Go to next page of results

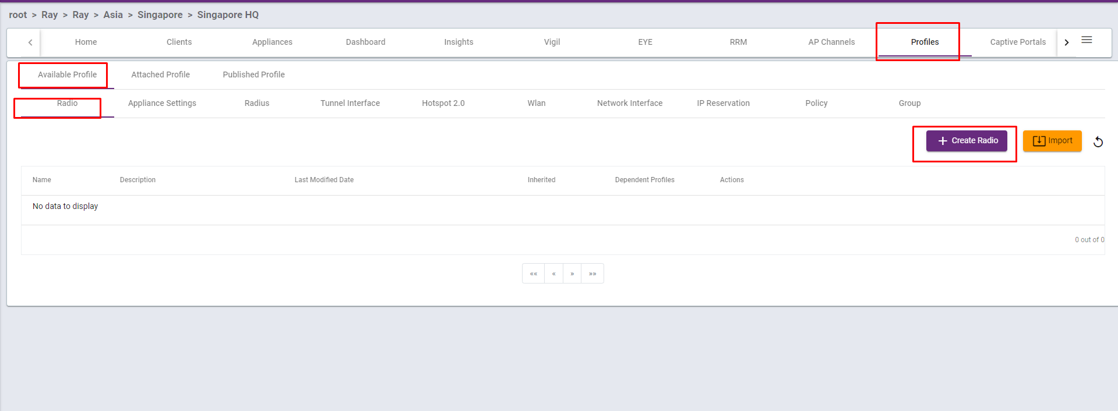(572, 274)
